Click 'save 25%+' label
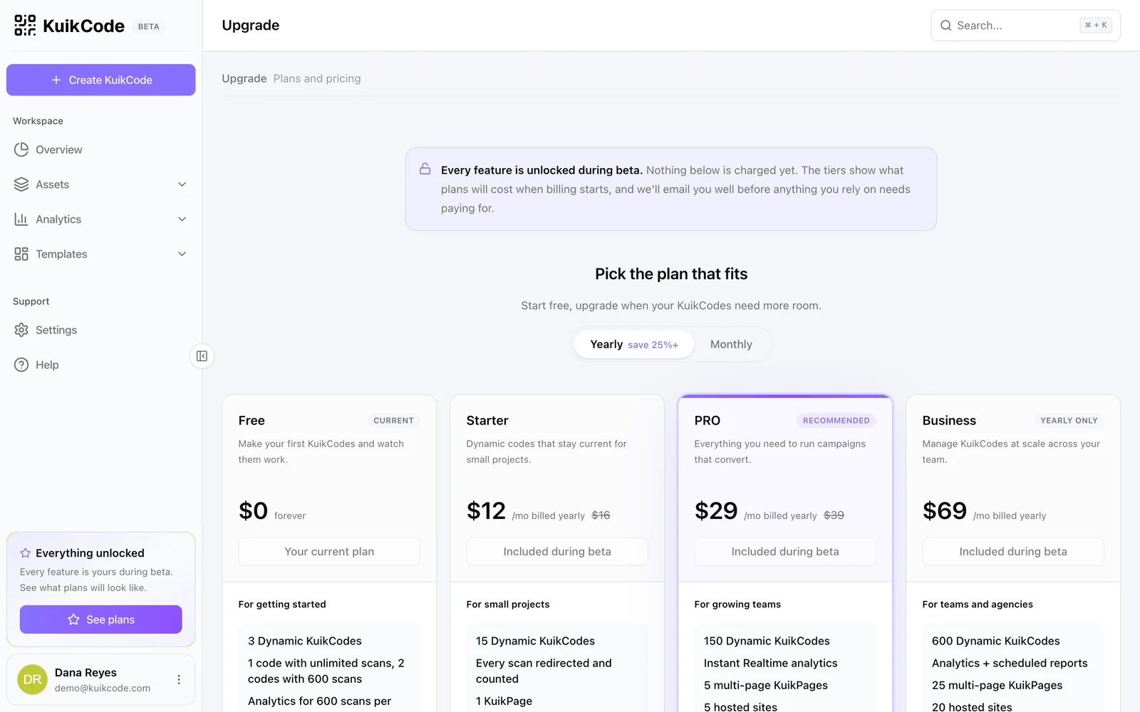Viewport: 1140px width, 712px height. pos(653,345)
